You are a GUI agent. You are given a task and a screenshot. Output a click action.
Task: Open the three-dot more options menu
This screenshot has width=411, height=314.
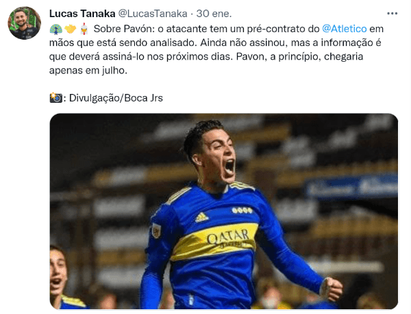[392, 14]
